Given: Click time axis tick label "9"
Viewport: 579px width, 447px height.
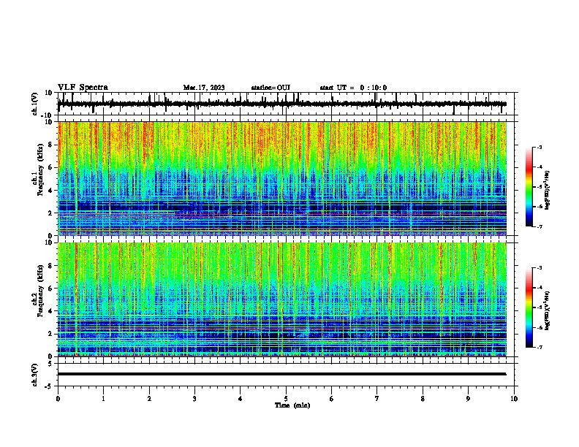Looking at the screenshot, I should pos(468,399).
